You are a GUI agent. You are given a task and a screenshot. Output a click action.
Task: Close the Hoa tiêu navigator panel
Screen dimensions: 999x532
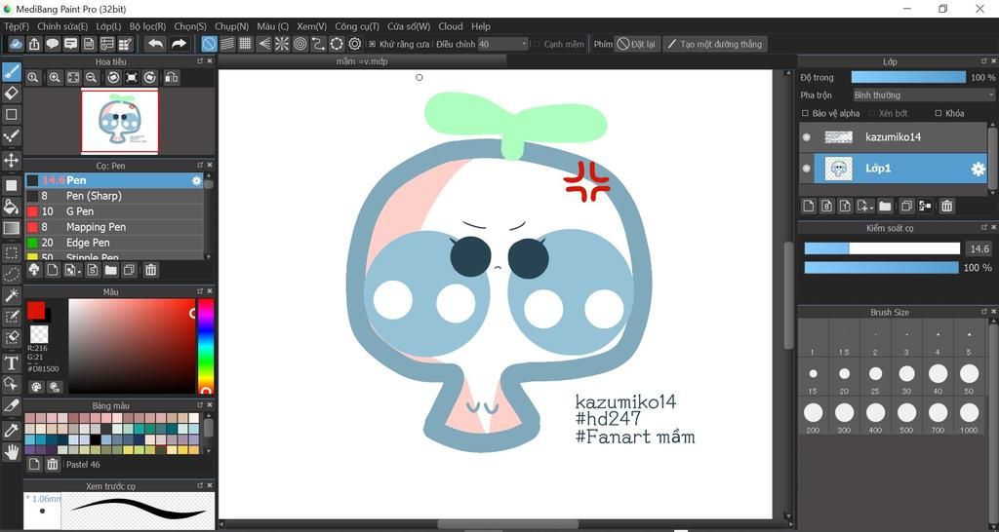coord(210,61)
